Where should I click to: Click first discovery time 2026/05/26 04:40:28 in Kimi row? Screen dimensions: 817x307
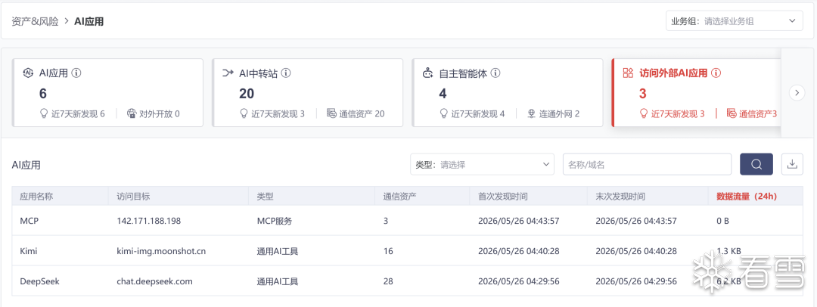pyautogui.click(x=518, y=251)
